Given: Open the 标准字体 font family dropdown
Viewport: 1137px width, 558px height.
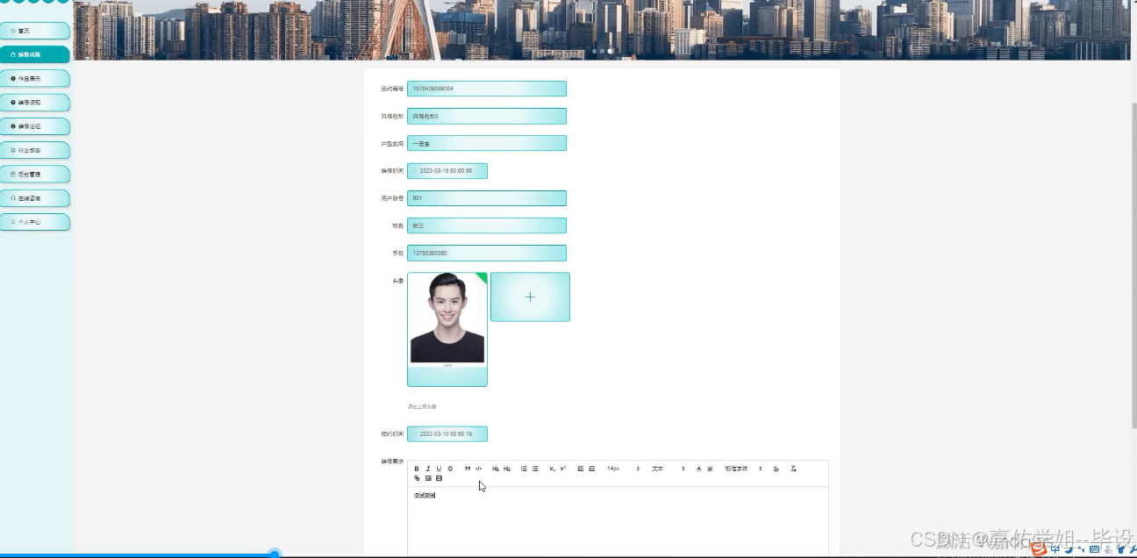Looking at the screenshot, I should (x=743, y=469).
